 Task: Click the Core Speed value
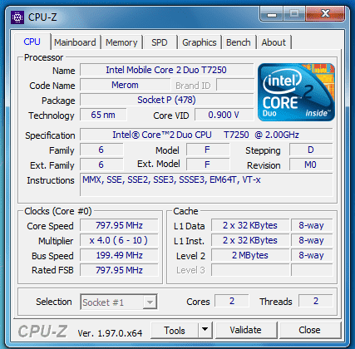coord(119,225)
